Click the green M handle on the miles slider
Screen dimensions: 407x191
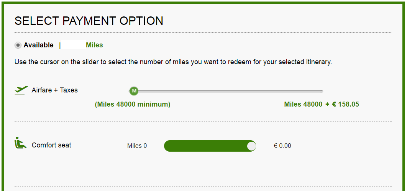point(134,91)
